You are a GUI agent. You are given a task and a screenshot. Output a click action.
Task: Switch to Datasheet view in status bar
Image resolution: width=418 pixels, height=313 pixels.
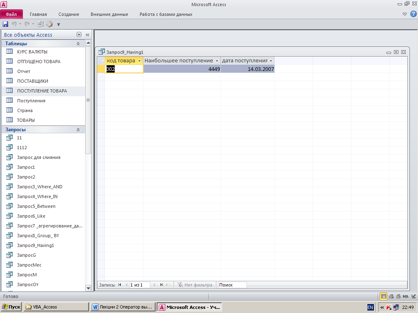(x=383, y=296)
